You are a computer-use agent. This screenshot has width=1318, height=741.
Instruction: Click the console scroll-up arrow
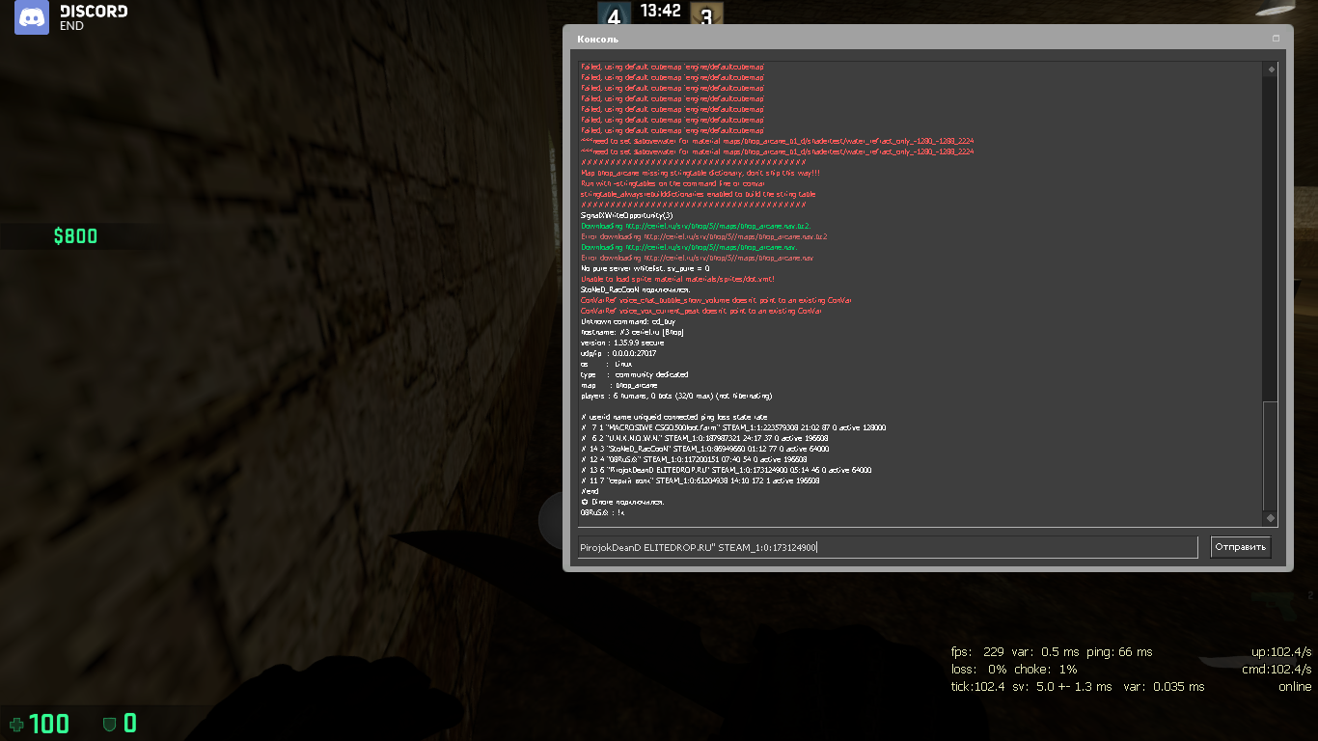coord(1271,69)
